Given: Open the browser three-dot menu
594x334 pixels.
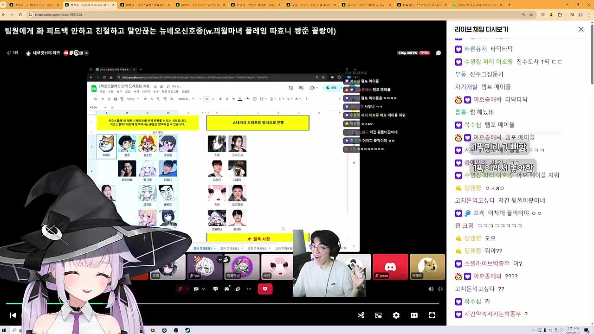Looking at the screenshot, I should tap(588, 14).
